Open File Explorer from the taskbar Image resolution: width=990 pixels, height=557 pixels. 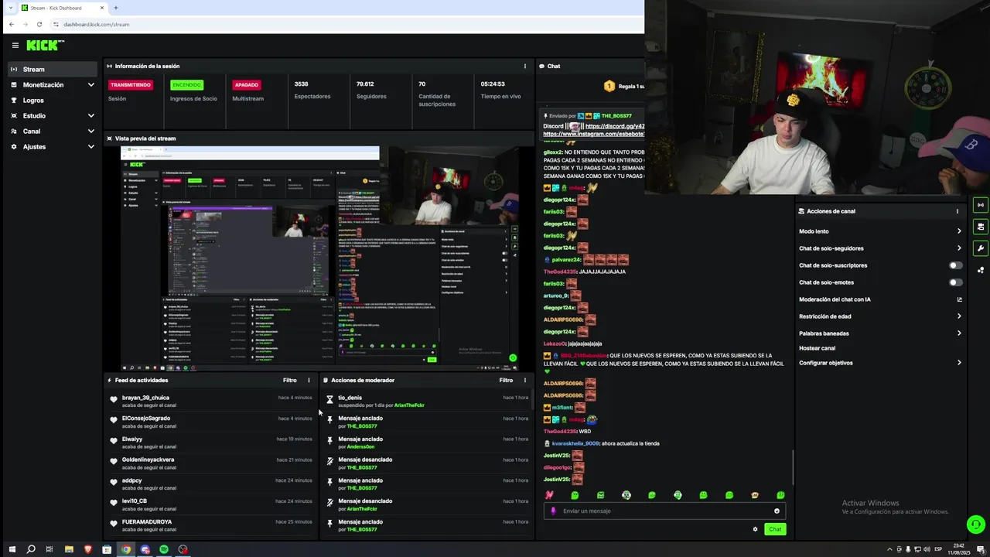pyautogui.click(x=69, y=549)
